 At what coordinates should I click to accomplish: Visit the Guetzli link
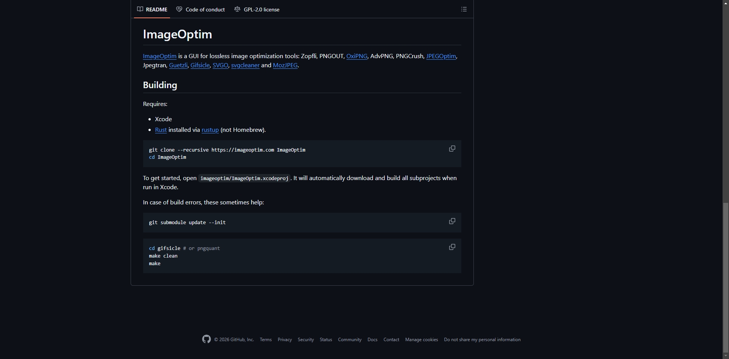(178, 65)
